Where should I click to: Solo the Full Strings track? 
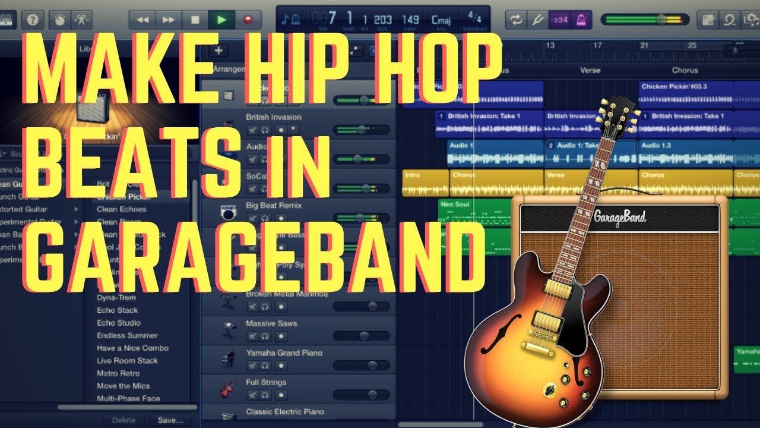pos(265,395)
